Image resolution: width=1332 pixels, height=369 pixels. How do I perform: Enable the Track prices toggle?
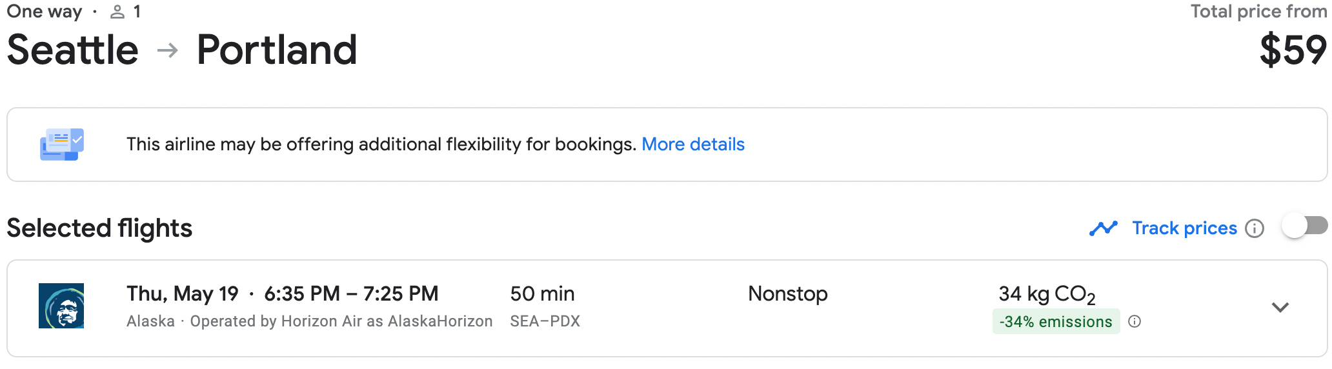click(x=1304, y=226)
